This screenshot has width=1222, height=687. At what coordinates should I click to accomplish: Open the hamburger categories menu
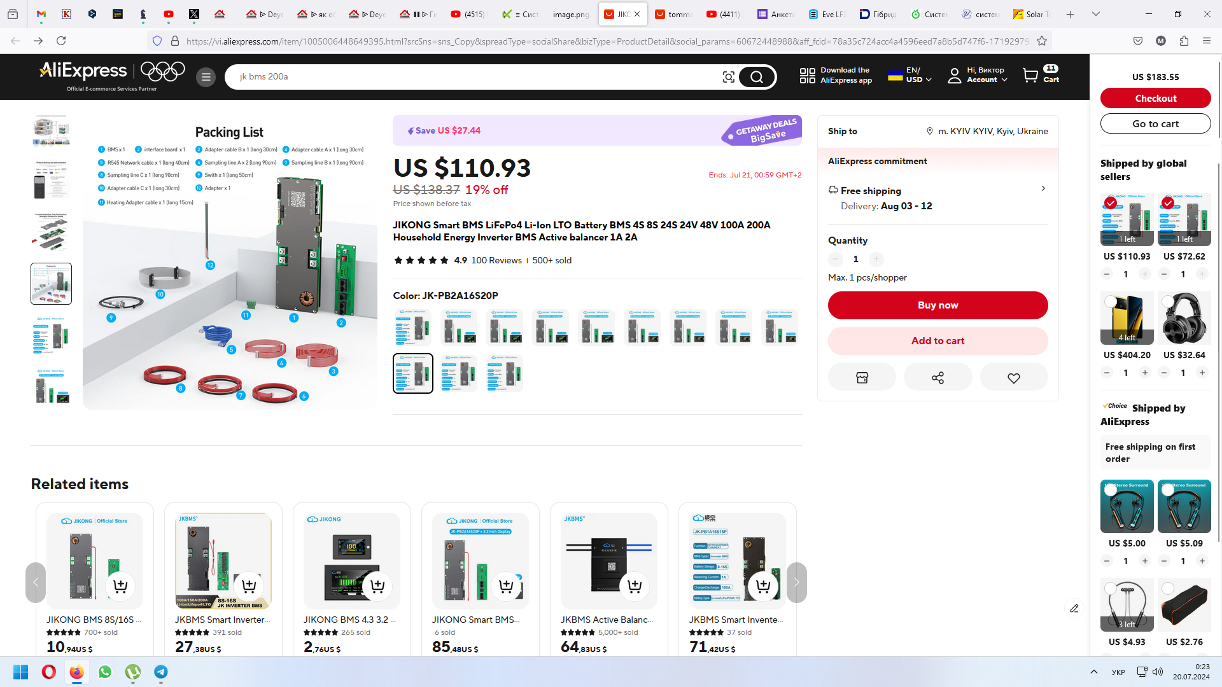coord(206,77)
